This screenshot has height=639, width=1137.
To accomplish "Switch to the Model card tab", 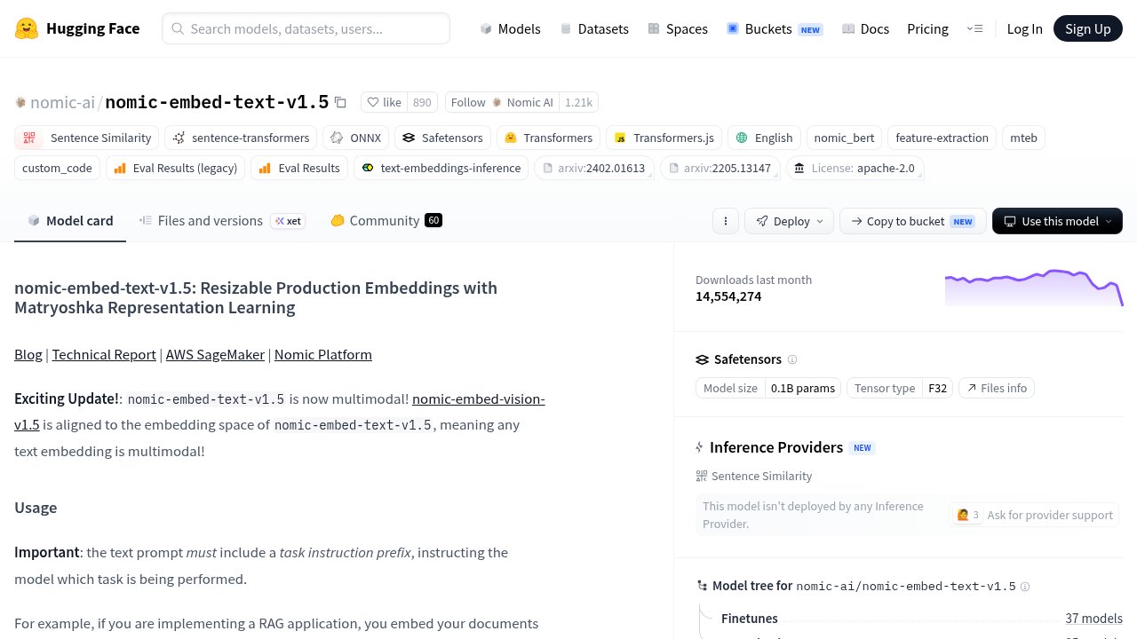I will [70, 221].
